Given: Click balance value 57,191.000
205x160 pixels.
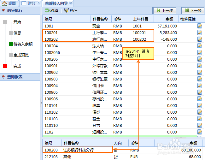Looking at the screenshot, I should coord(167,26).
